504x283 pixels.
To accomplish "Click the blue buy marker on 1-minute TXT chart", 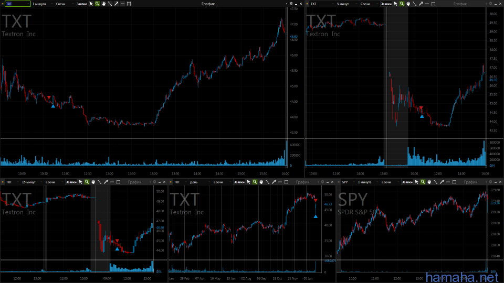I will [x=53, y=106].
